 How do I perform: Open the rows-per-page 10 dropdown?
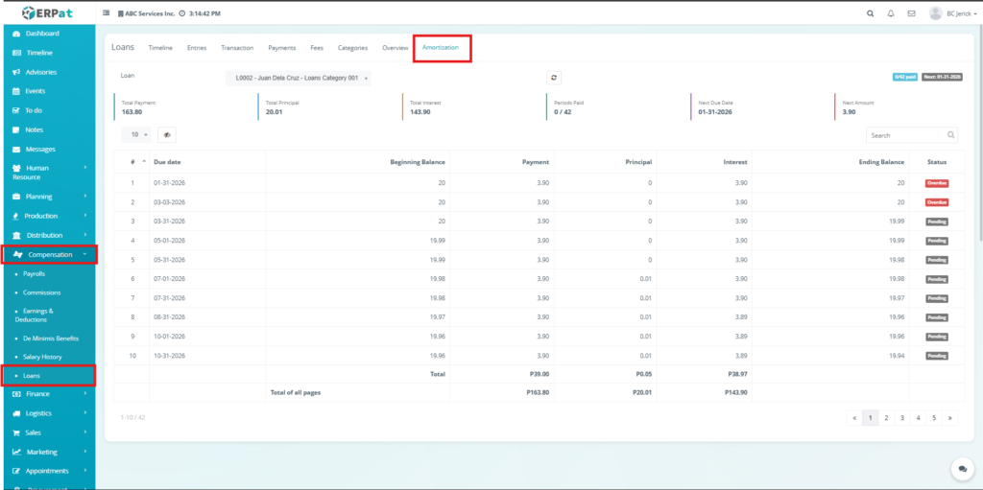139,135
